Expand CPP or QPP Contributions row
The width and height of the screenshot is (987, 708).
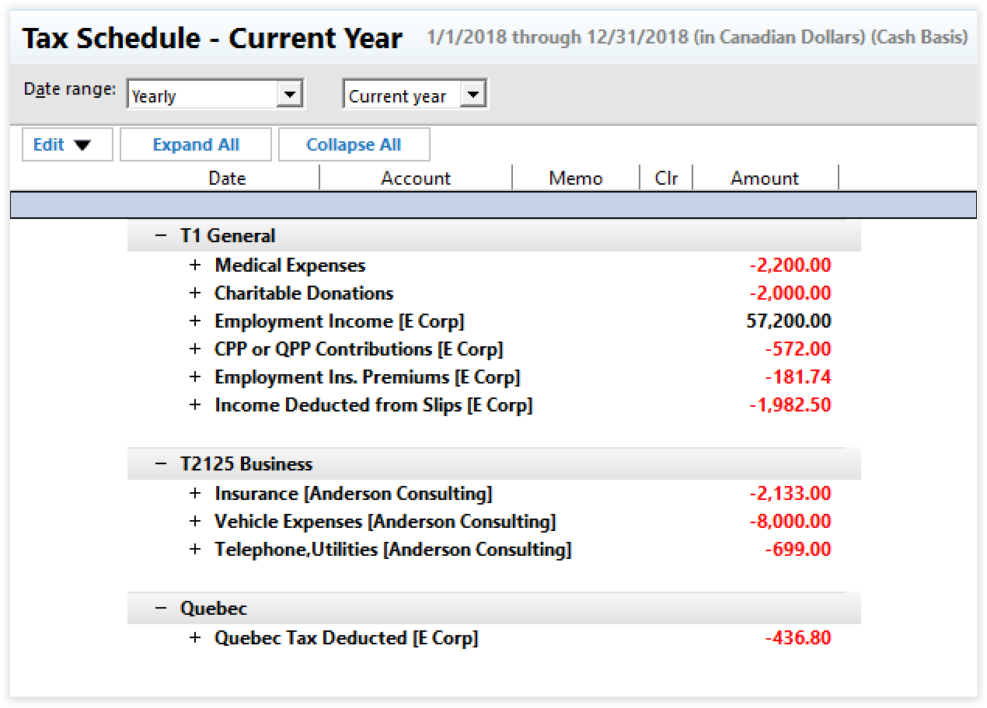pyautogui.click(x=195, y=349)
